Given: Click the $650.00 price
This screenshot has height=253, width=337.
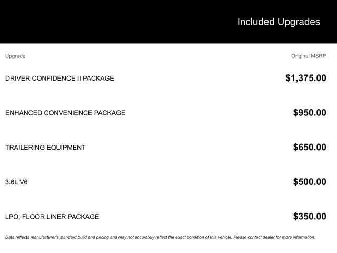Looking at the screenshot, I should coord(310,148).
